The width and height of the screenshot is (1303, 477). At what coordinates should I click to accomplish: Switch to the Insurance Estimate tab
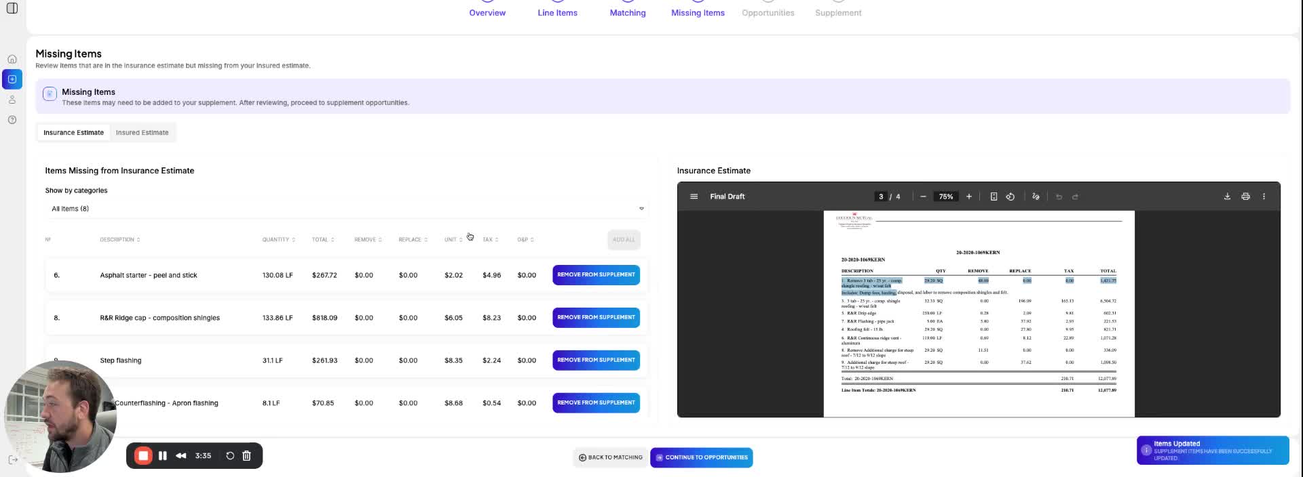[73, 133]
